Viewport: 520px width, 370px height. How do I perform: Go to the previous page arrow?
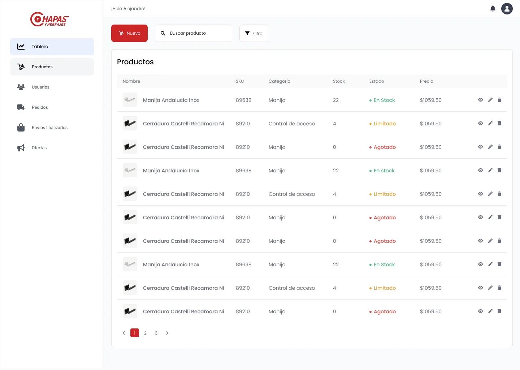click(x=124, y=333)
